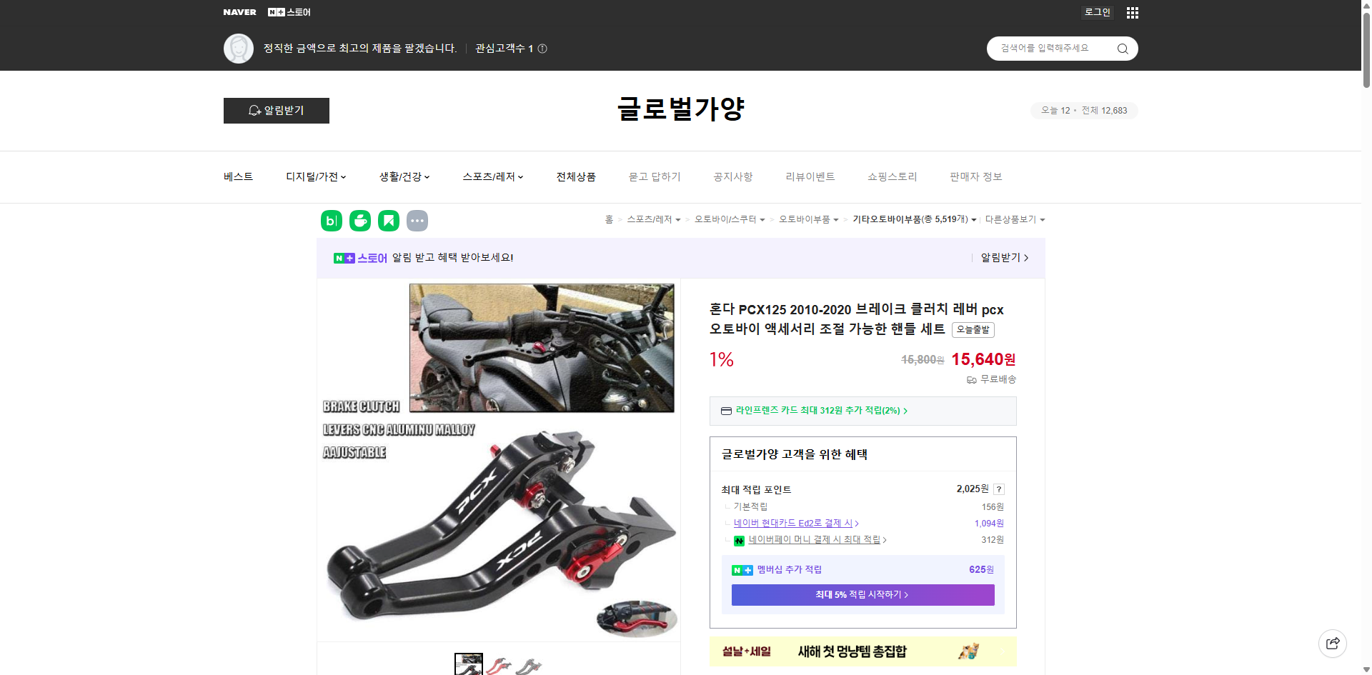Click the question mark icon beside 최대 적립 포인트
The image size is (1372, 675).
point(998,489)
